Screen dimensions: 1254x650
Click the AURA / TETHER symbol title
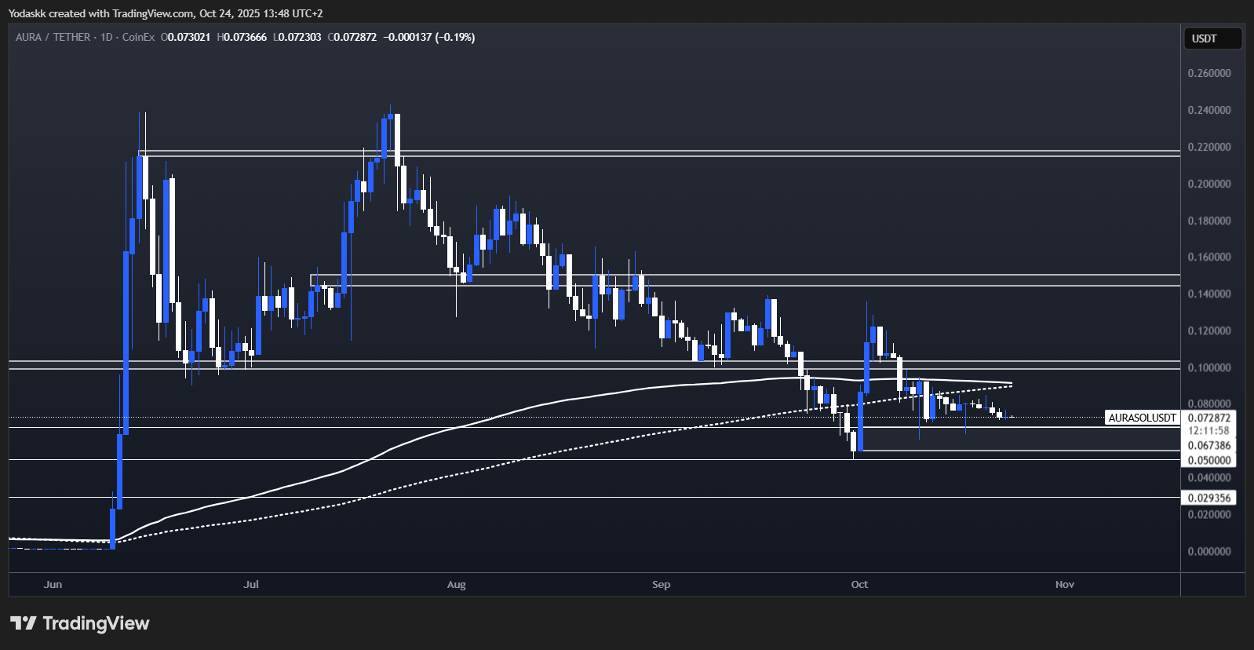coord(53,37)
